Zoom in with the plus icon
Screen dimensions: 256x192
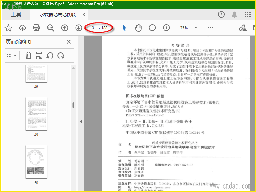[x=166, y=28]
